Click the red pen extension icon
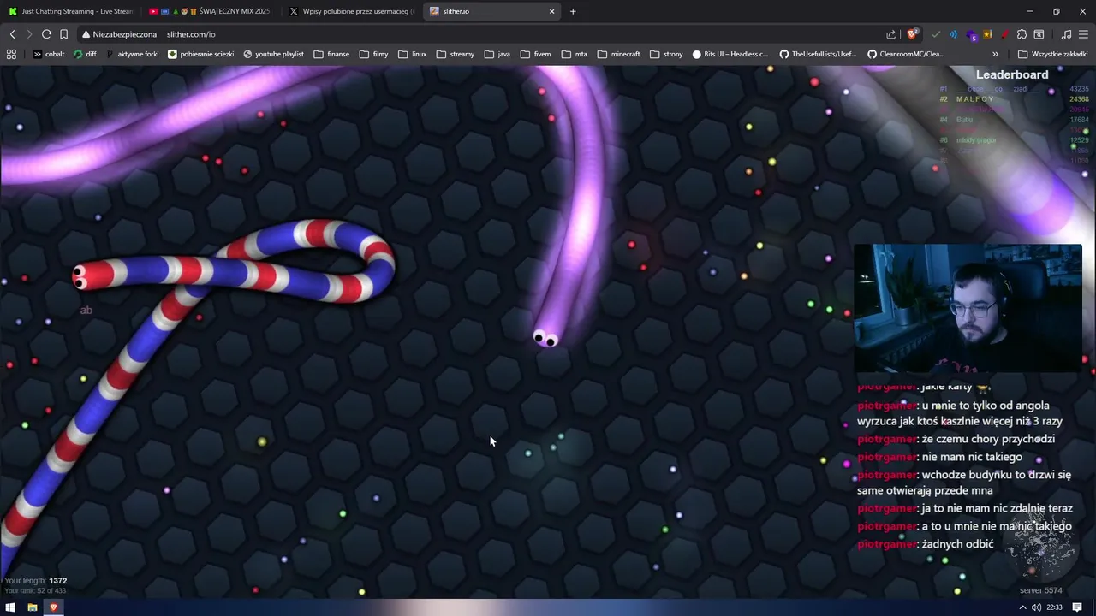This screenshot has width=1096, height=616. [x=1004, y=34]
